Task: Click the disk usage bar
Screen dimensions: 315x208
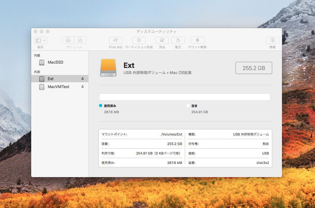Action: coord(184,97)
